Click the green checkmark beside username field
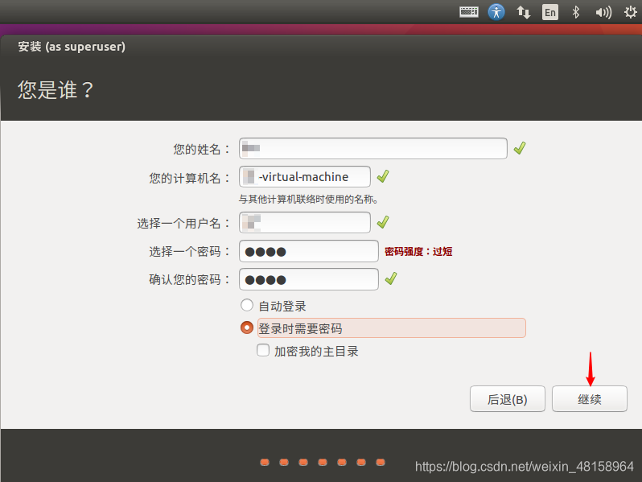Screen dimensions: 642x482 tap(383, 222)
